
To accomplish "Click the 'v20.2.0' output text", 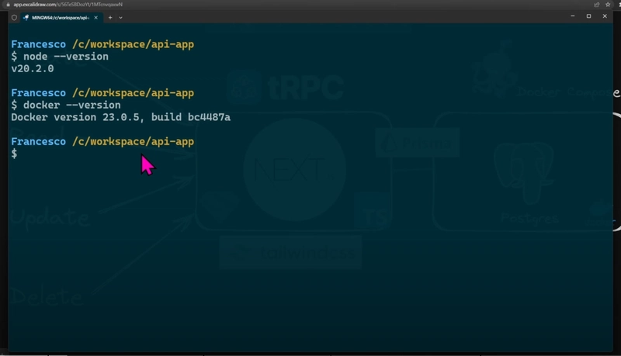I will coord(33,69).
